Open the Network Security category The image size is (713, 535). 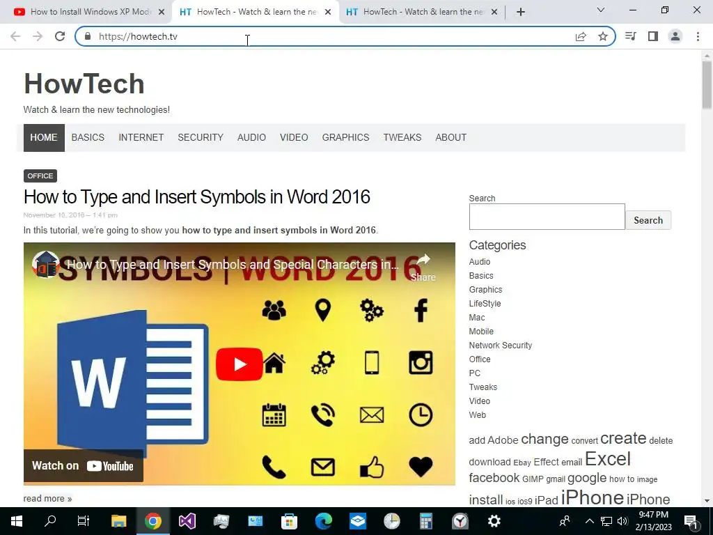point(500,346)
